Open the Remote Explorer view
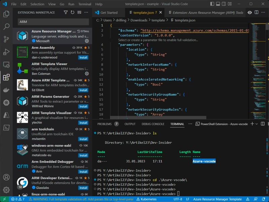 click(x=6, y=65)
